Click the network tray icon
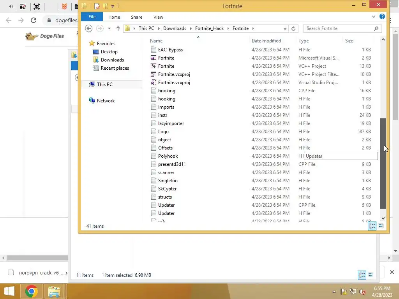The image size is (399, 299). pyautogui.click(x=353, y=292)
